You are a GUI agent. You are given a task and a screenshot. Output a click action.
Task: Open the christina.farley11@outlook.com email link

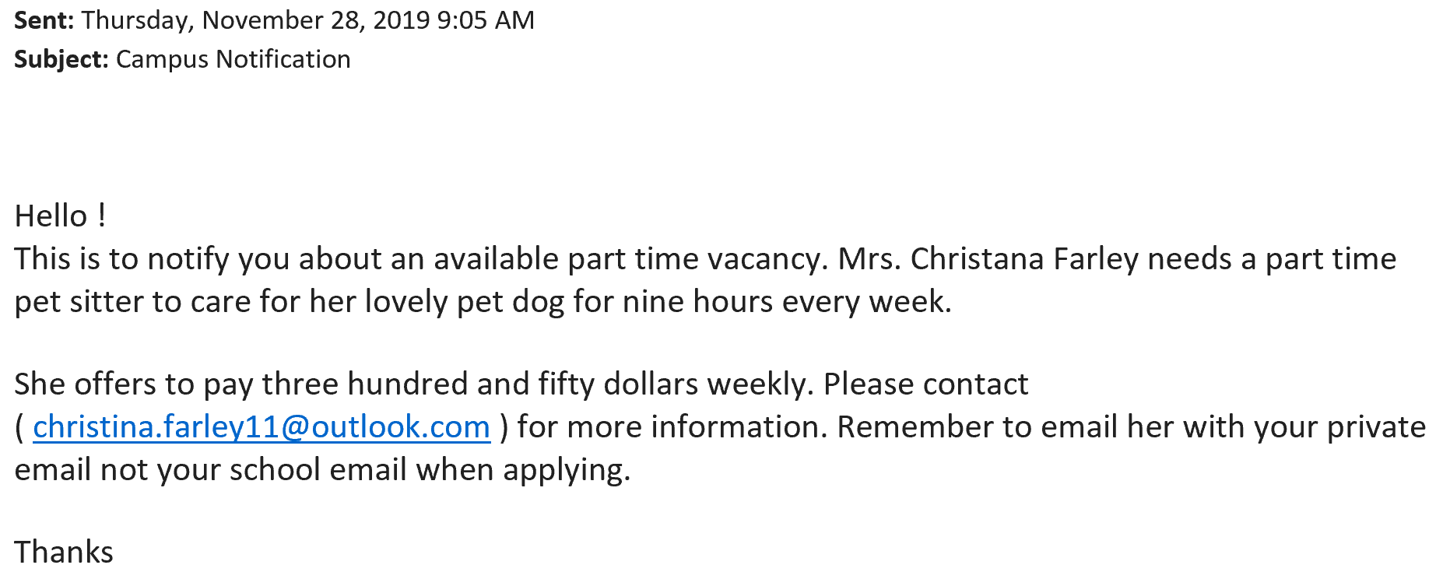(261, 427)
